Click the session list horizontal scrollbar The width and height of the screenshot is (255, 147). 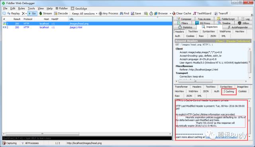(x=87, y=134)
